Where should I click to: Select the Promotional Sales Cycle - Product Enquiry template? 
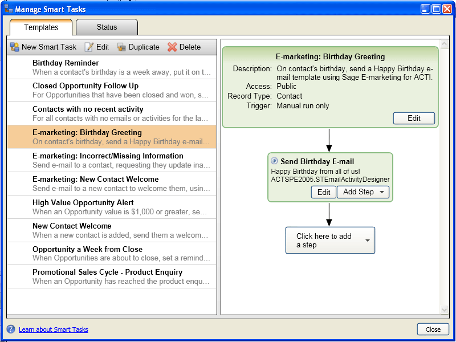(112, 276)
